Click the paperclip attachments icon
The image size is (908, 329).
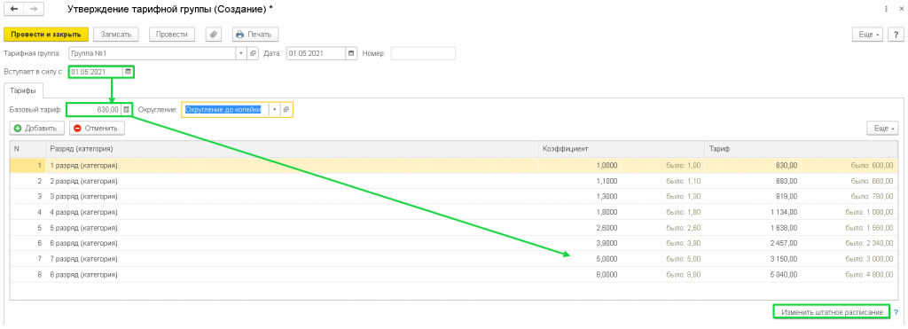pos(214,35)
